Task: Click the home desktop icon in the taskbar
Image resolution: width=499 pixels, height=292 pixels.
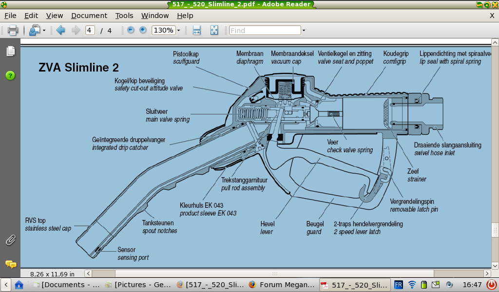Action: click(x=19, y=285)
